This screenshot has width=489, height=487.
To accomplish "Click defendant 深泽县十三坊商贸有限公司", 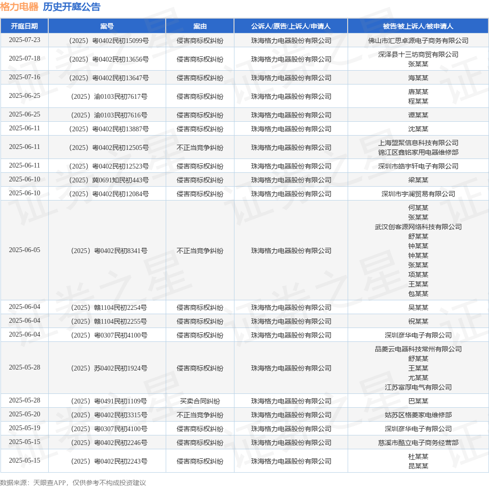I will [x=418, y=54].
